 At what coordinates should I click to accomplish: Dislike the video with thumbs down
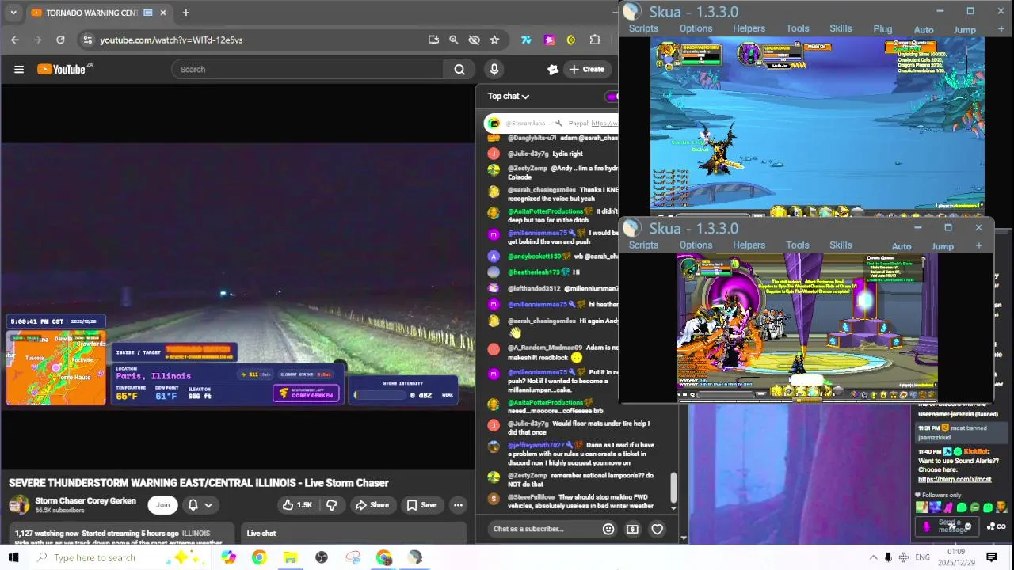332,505
